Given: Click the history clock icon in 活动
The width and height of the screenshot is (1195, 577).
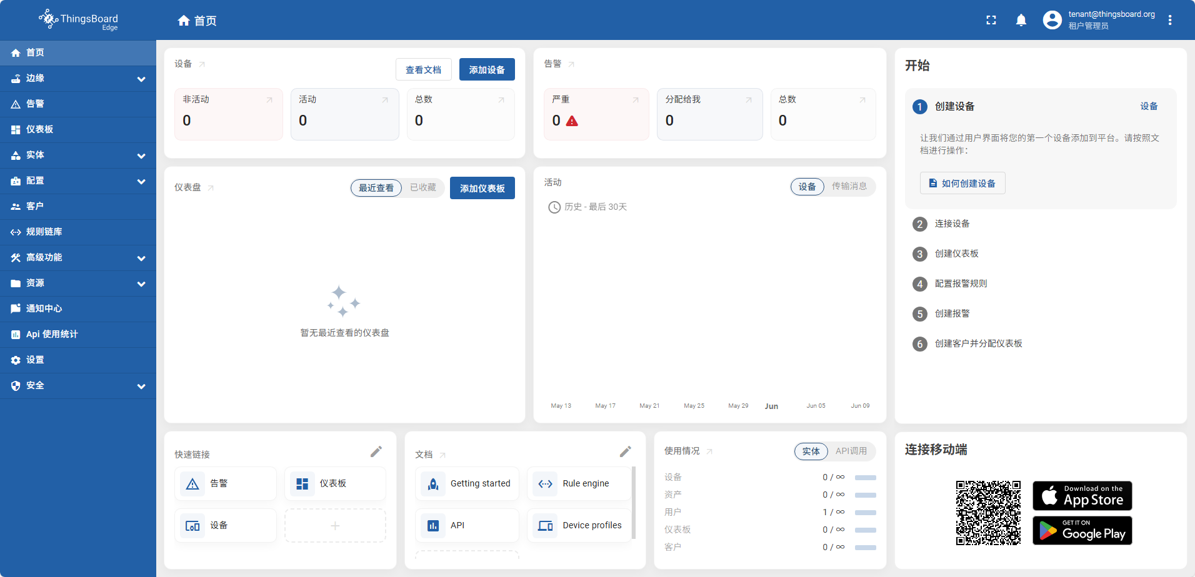Looking at the screenshot, I should [554, 207].
